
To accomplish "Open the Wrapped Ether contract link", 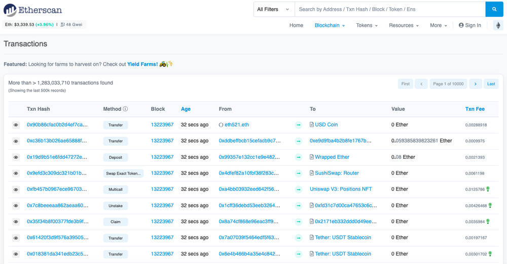I will pyautogui.click(x=332, y=157).
